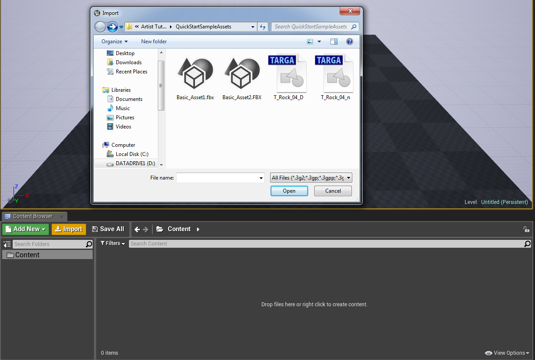Select the Basic_Asset1.fbx file
Viewport: 535px width, 360px height.
pos(195,79)
